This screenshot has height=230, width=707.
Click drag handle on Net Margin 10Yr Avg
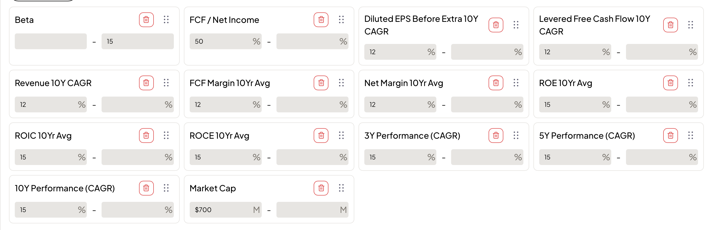(516, 83)
